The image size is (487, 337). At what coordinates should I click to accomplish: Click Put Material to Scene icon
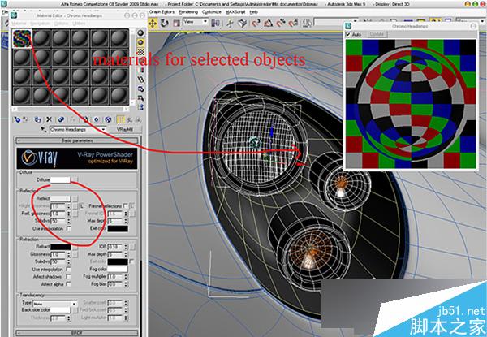(25, 119)
